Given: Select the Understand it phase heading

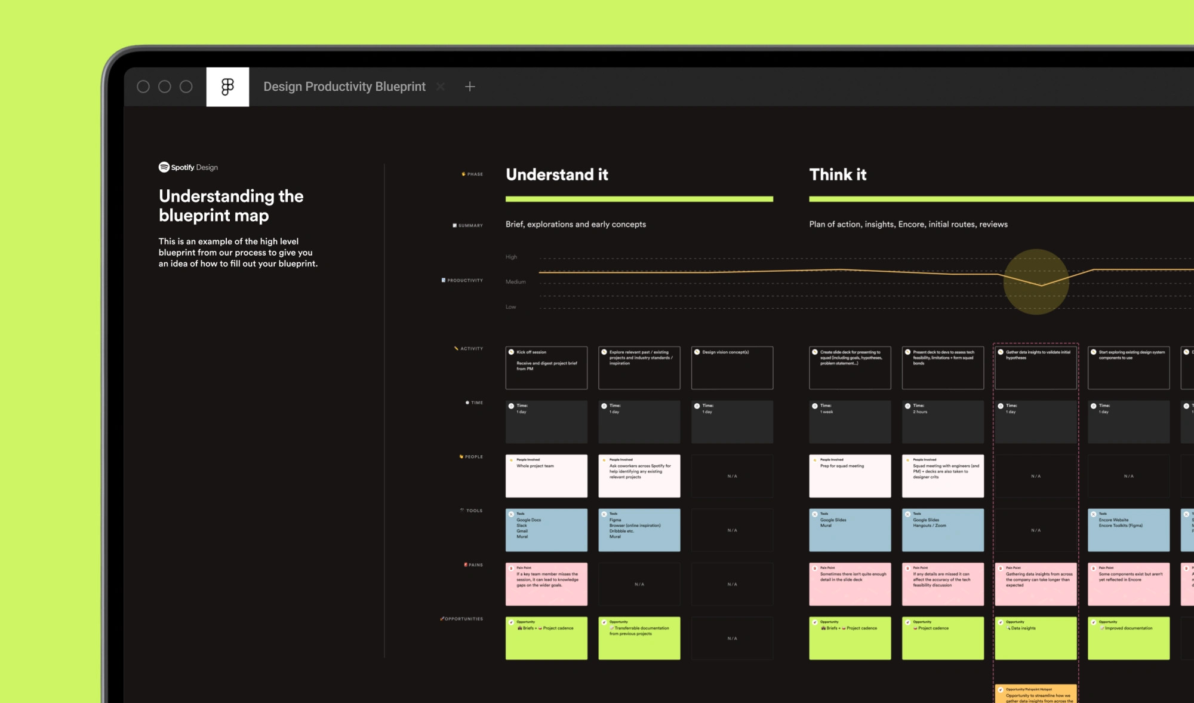Looking at the screenshot, I should (x=557, y=174).
